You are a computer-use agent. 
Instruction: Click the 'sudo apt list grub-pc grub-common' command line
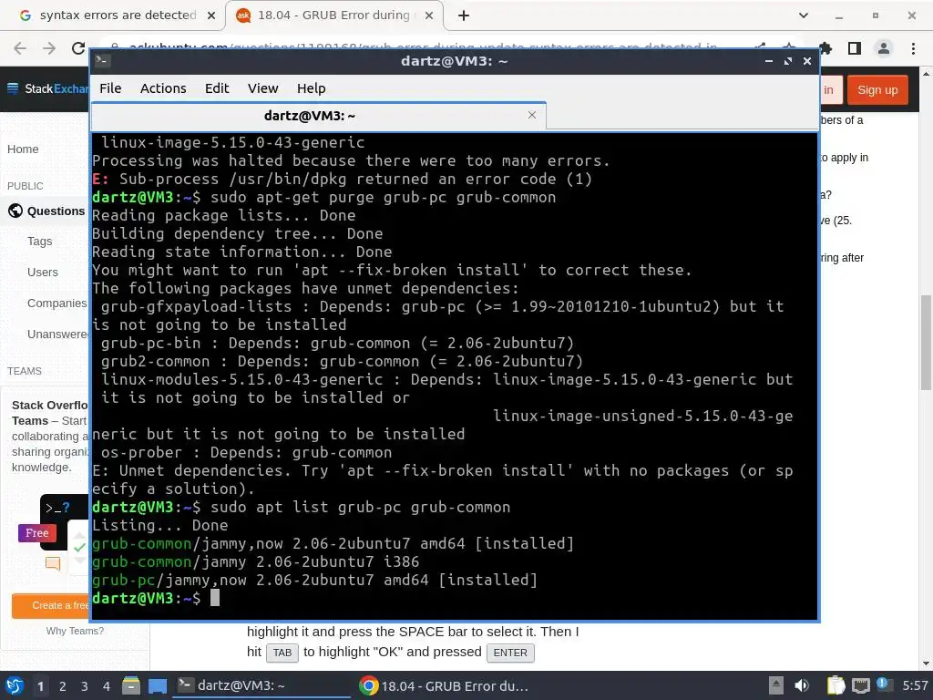point(361,507)
